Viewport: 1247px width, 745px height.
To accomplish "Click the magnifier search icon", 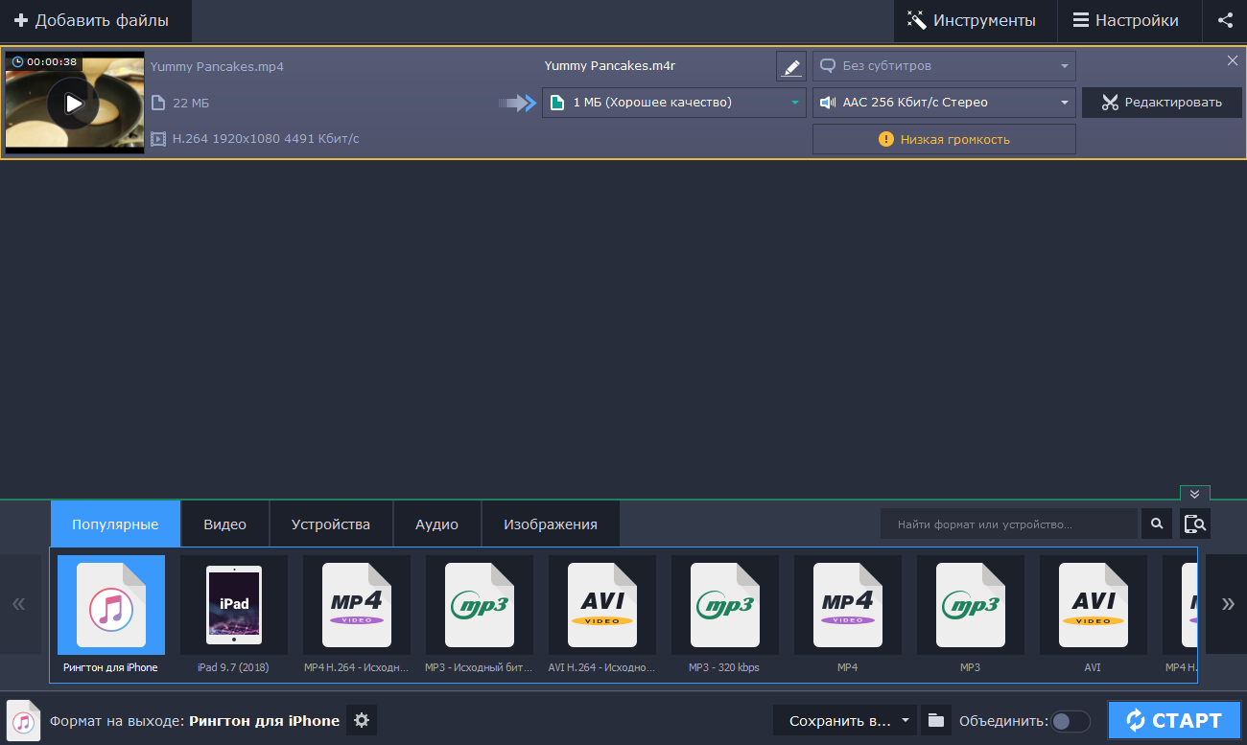I will click(x=1157, y=524).
